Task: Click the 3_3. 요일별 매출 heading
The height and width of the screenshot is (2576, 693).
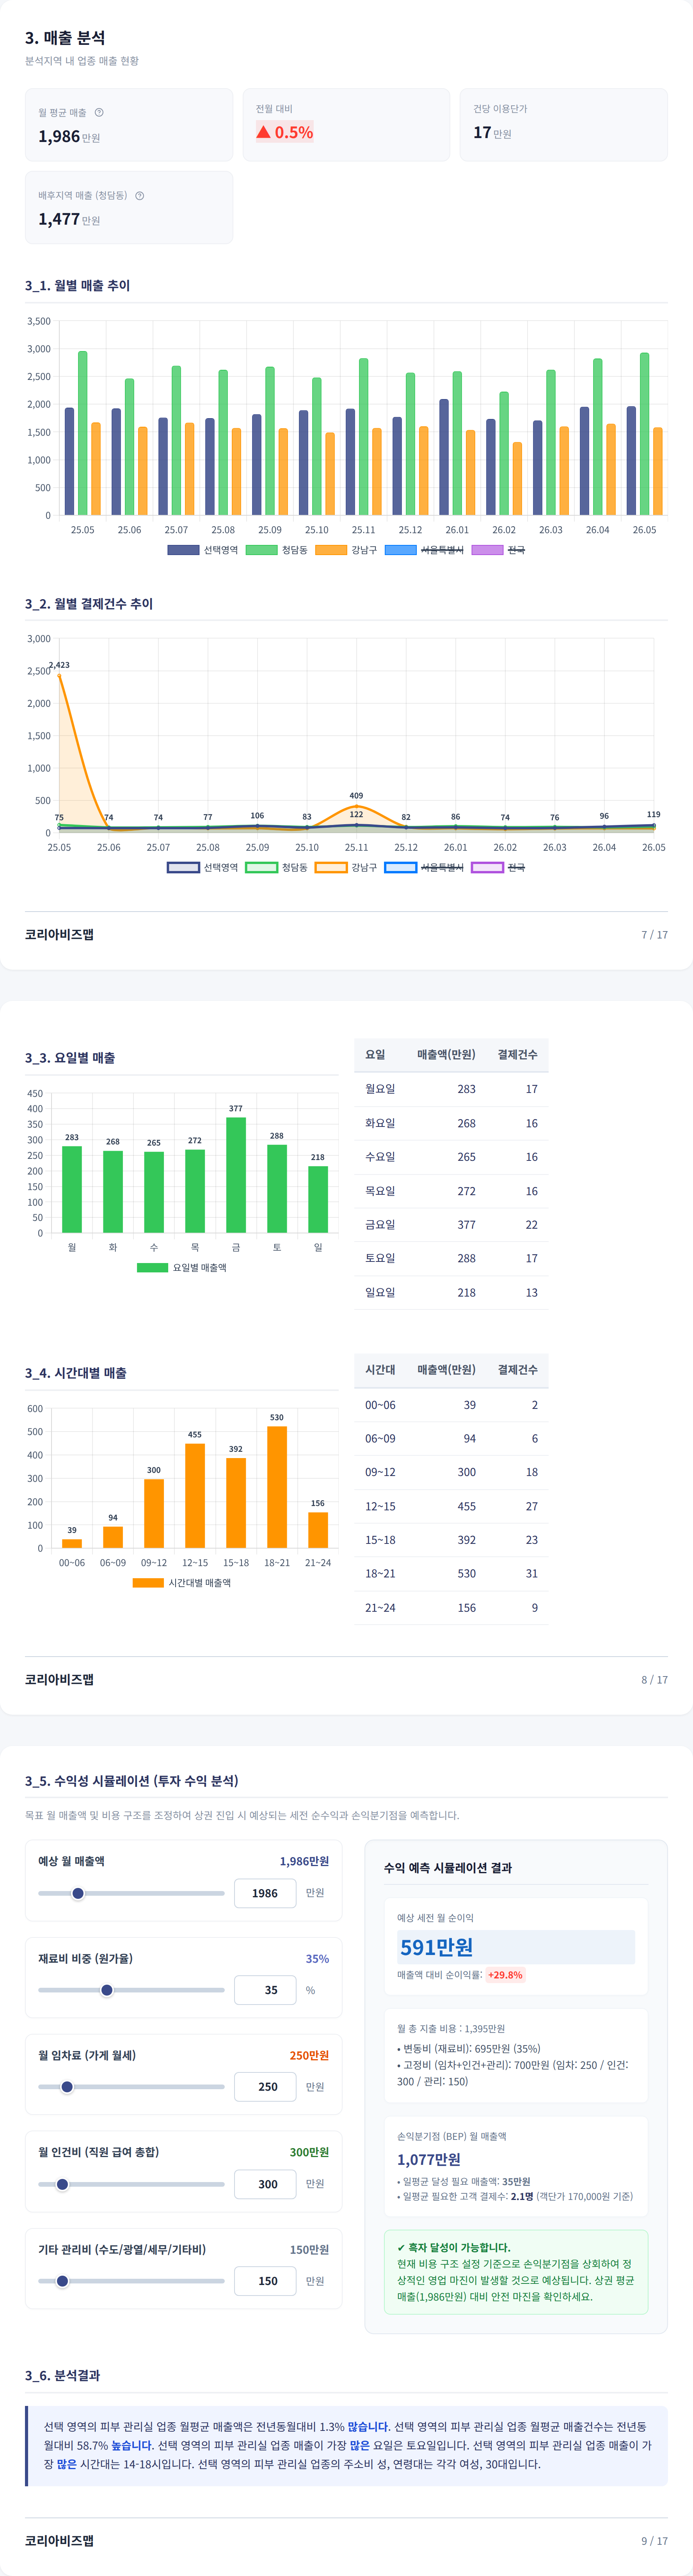Action: [x=70, y=1057]
